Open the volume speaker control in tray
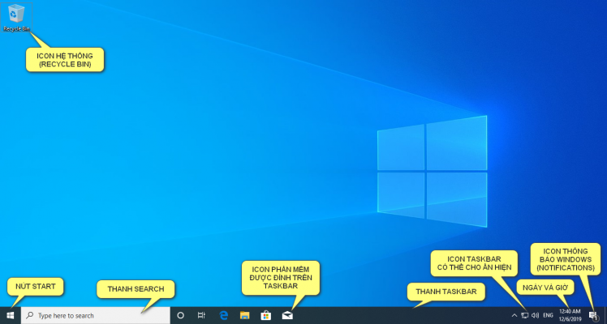The image size is (607, 324). tap(535, 315)
